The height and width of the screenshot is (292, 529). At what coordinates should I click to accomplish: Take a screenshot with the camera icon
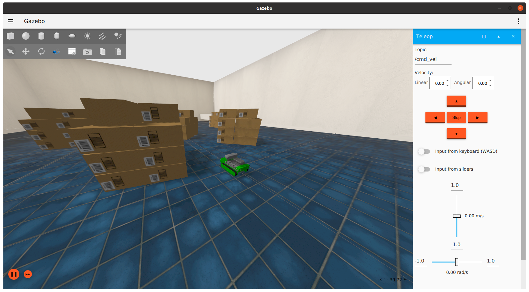pyautogui.click(x=87, y=51)
